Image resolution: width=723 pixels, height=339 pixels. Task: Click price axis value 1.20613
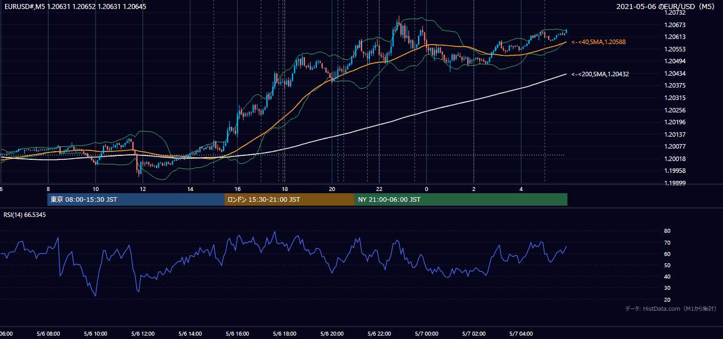point(675,37)
